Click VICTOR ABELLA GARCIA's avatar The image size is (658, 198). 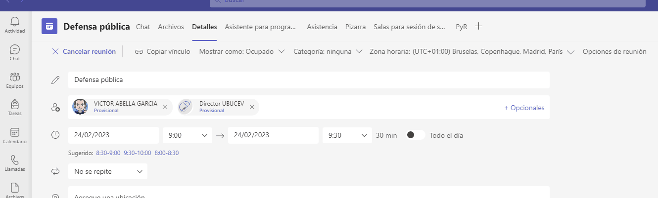pos(80,107)
